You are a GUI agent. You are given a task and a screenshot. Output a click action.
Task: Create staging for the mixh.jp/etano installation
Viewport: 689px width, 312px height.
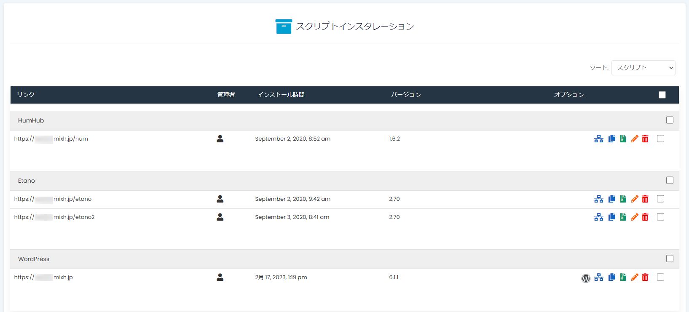coord(598,199)
